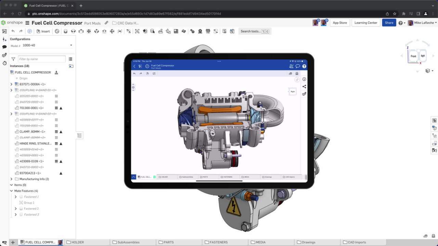Click the Front face of view cube
This screenshot has height=246, width=438.
pyautogui.click(x=413, y=56)
